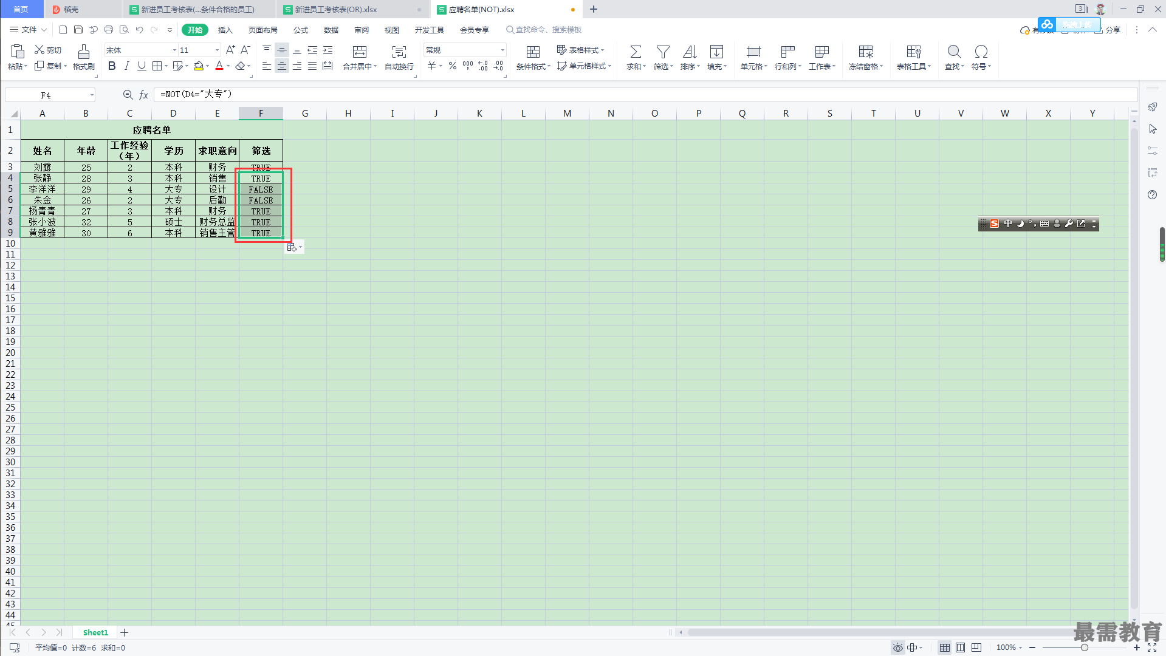Click the Save icon in quick toolbar

coord(78,30)
